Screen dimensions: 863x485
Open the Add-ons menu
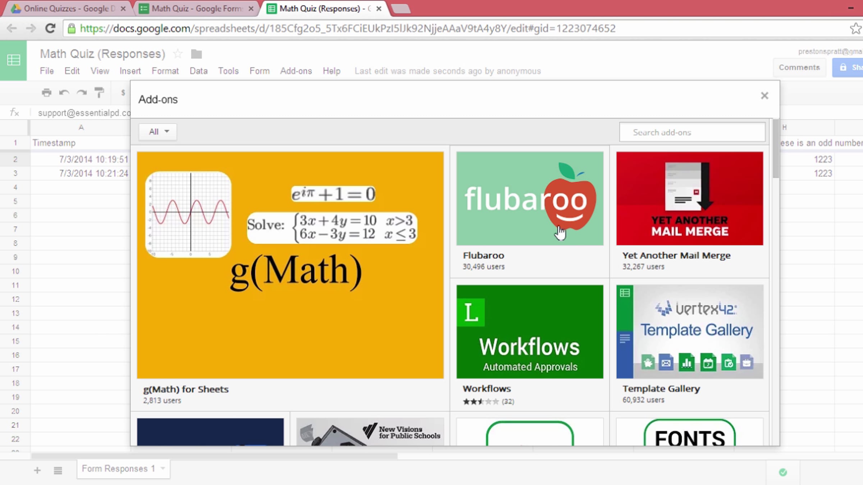tap(296, 71)
